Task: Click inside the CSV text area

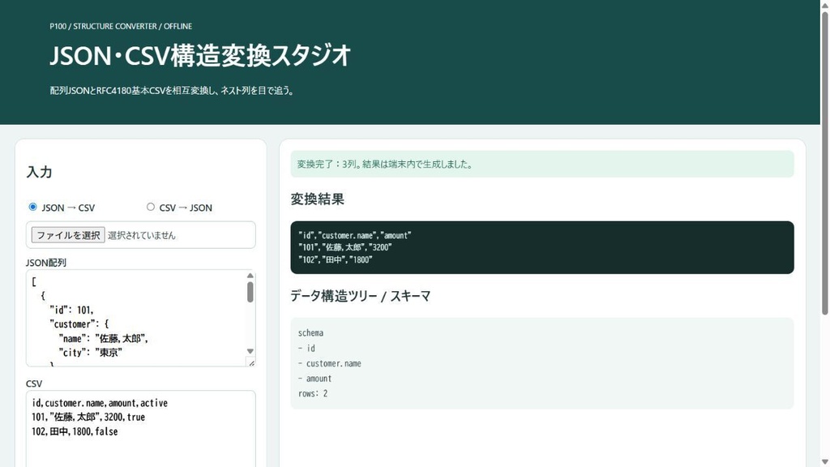Action: tap(141, 429)
